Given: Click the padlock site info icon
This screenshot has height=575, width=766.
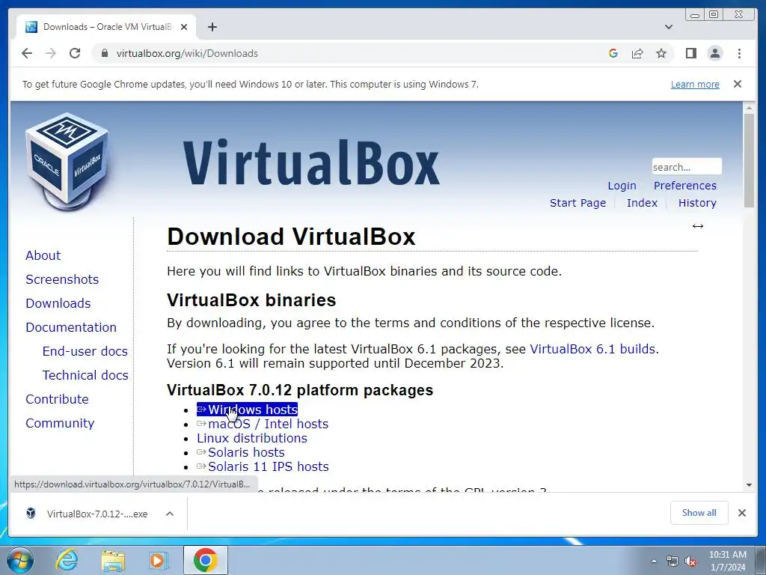Looking at the screenshot, I should [x=104, y=53].
